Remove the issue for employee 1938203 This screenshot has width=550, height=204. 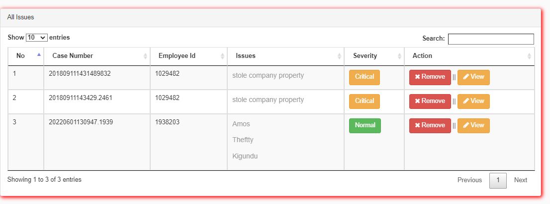point(430,125)
